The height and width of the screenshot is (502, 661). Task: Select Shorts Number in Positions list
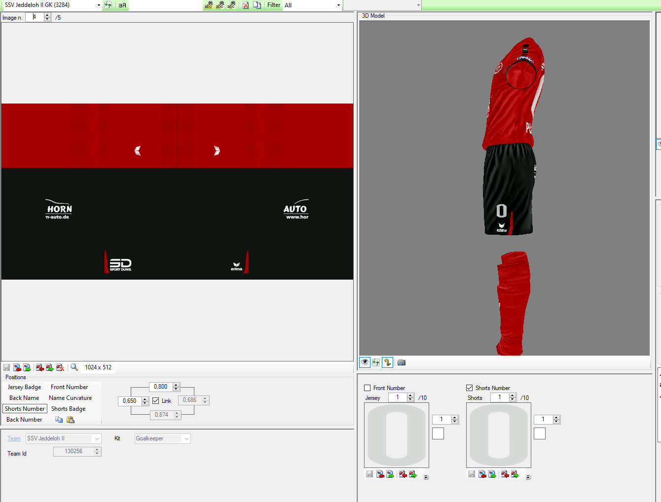(25, 409)
